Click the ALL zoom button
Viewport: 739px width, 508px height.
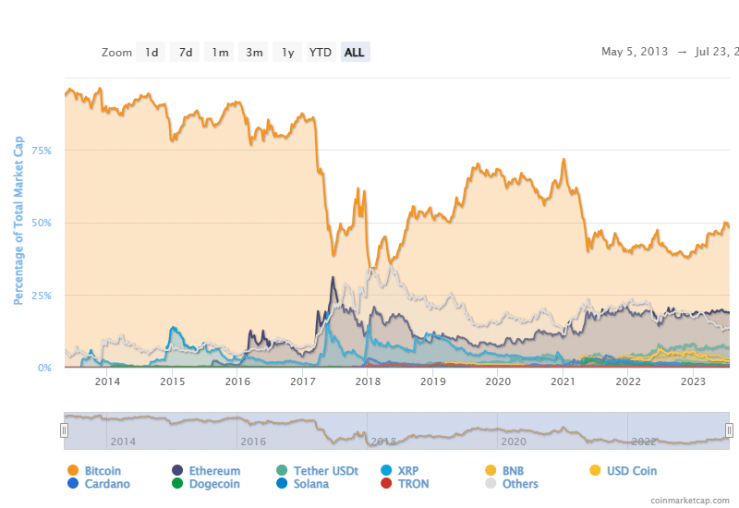pos(355,52)
